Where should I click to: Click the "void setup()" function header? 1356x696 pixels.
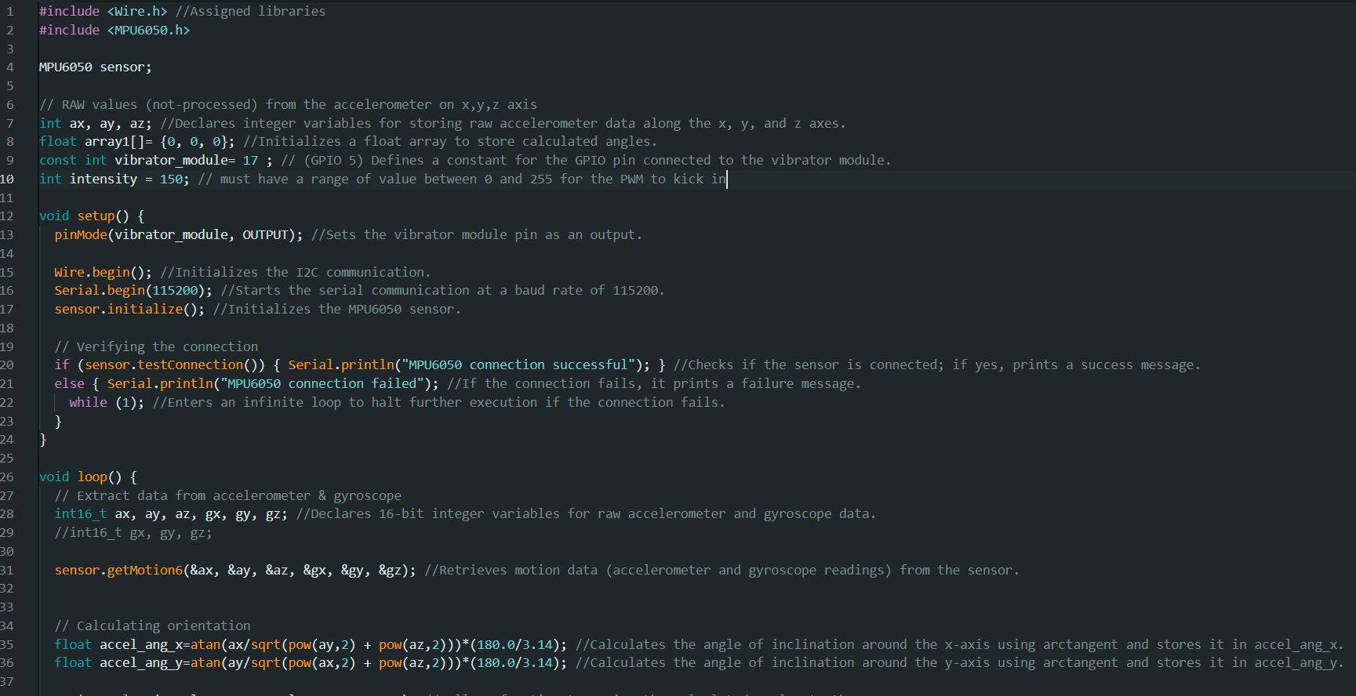[x=84, y=216]
